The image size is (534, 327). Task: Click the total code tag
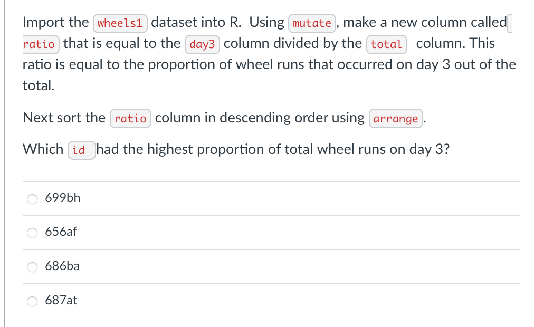[x=386, y=44]
